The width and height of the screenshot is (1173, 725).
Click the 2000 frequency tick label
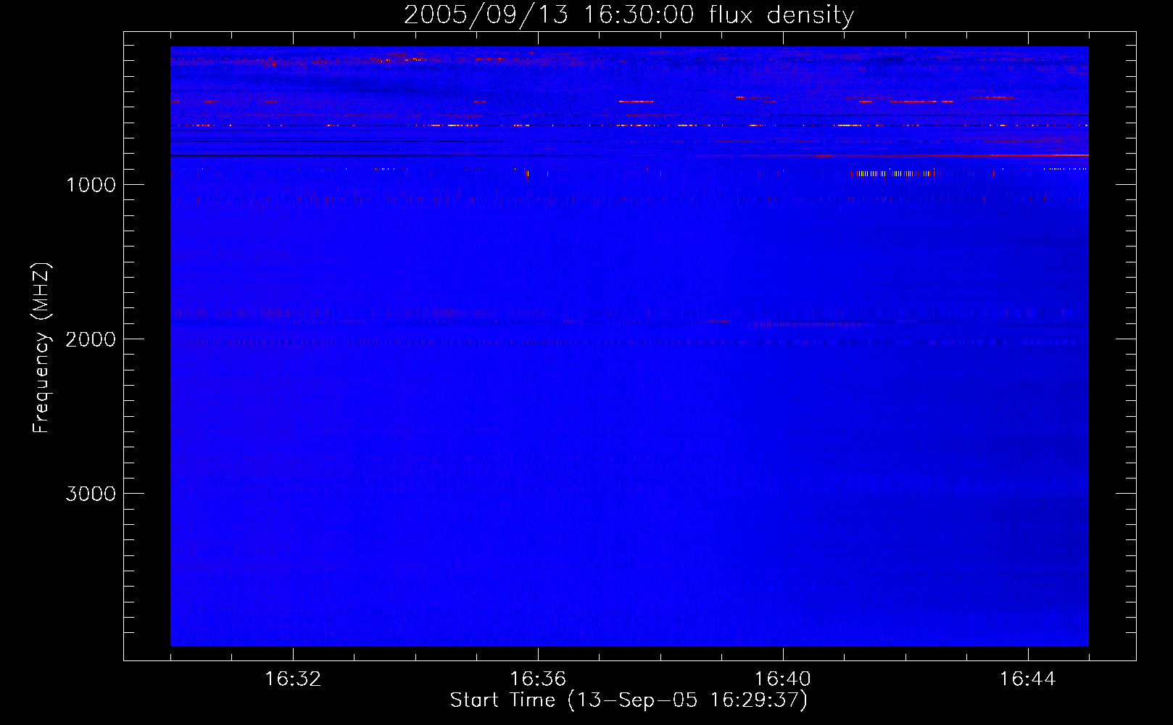(x=91, y=339)
